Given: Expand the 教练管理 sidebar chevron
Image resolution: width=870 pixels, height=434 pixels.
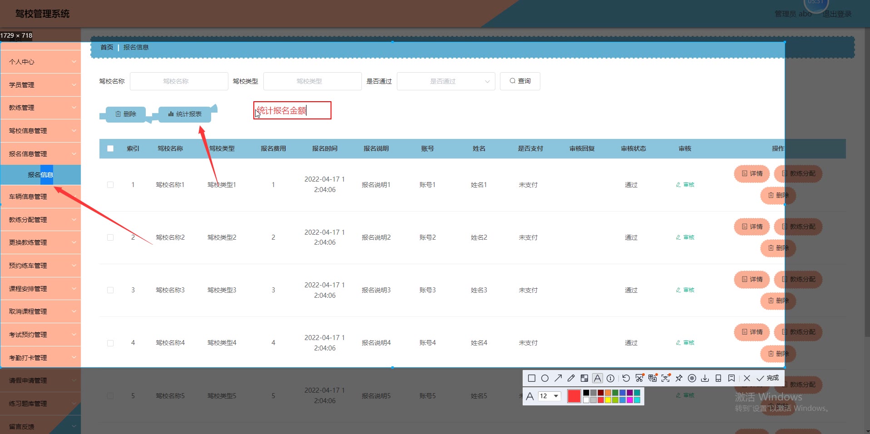Looking at the screenshot, I should 74,108.
